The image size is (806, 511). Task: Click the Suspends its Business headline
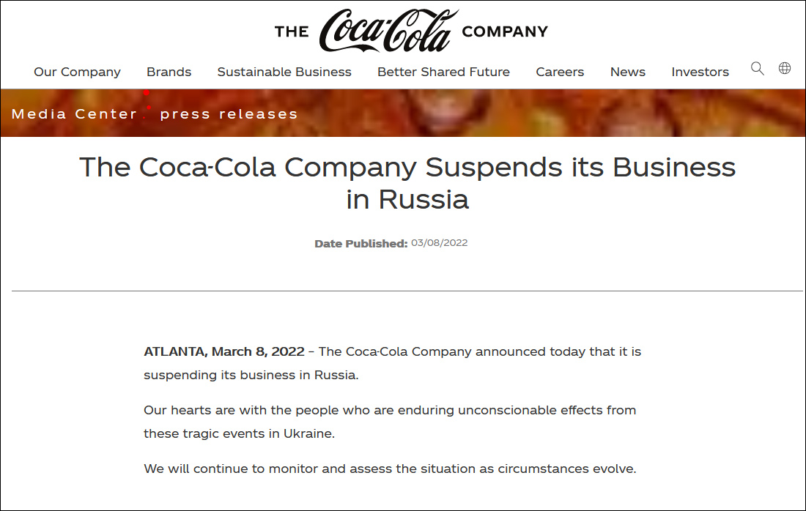pos(407,182)
